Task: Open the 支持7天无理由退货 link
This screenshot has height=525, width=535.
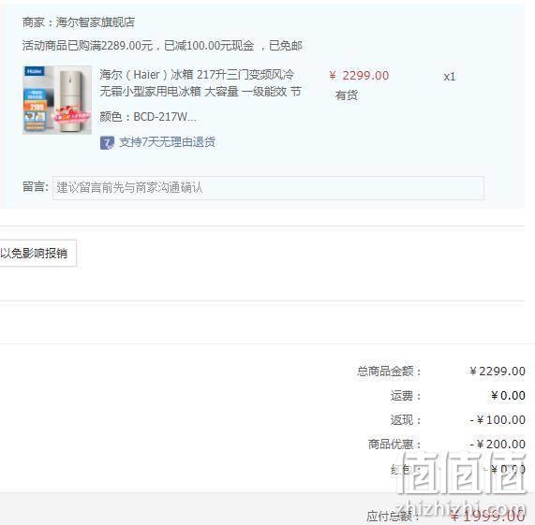Action: pyautogui.click(x=167, y=142)
